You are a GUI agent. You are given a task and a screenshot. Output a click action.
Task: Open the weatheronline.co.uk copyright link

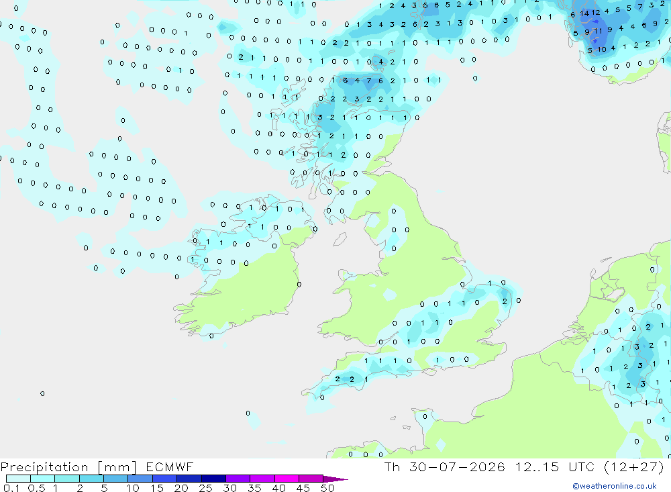(x=615, y=486)
